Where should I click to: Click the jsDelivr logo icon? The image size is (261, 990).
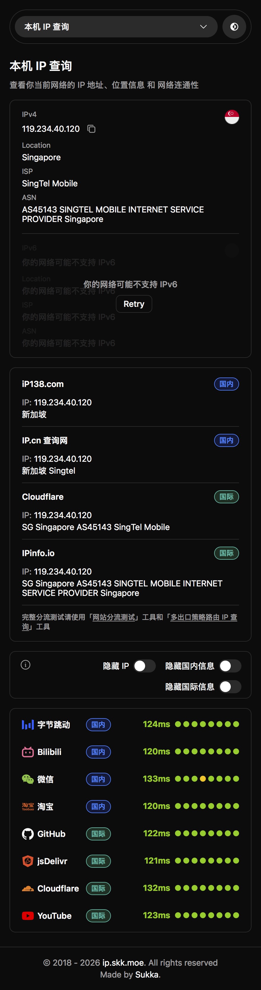pyautogui.click(x=28, y=861)
